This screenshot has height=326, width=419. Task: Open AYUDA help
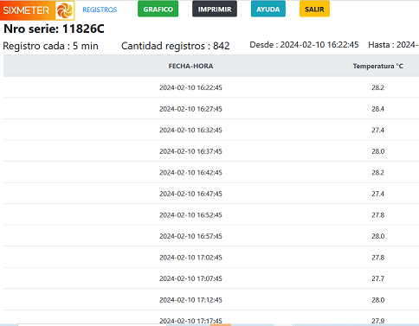(x=268, y=9)
